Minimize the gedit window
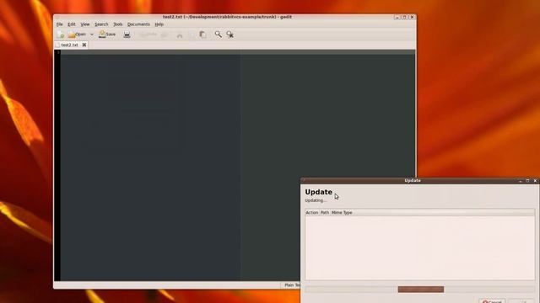The height and width of the screenshot is (303, 540). [397, 17]
